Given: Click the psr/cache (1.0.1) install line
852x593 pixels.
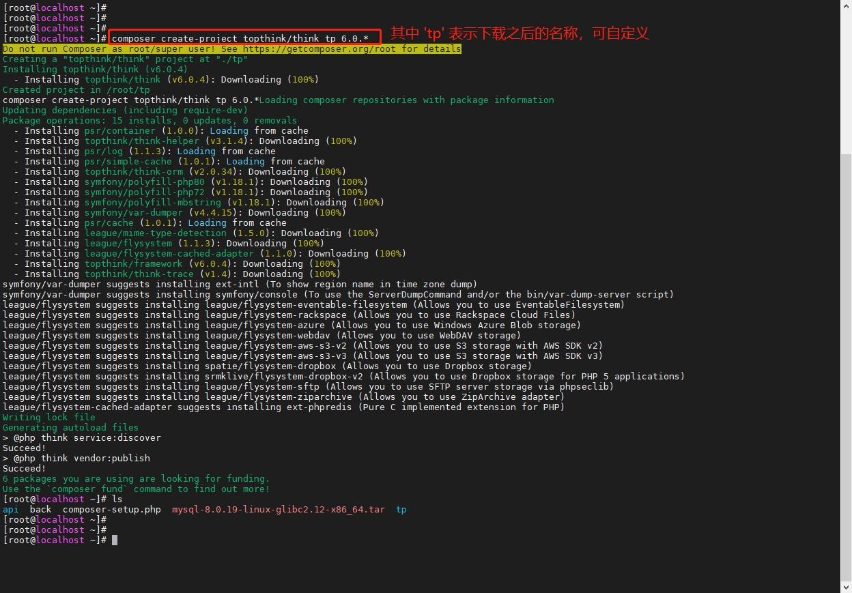Looking at the screenshot, I should (150, 223).
